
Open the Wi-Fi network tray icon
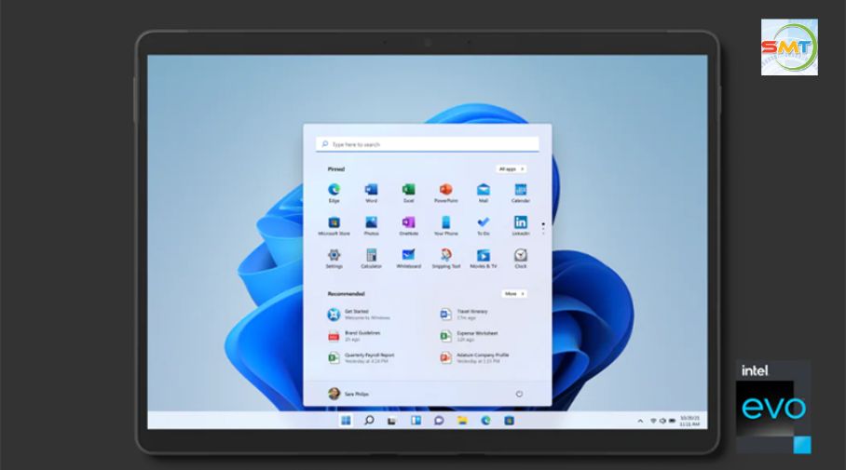pyautogui.click(x=653, y=421)
